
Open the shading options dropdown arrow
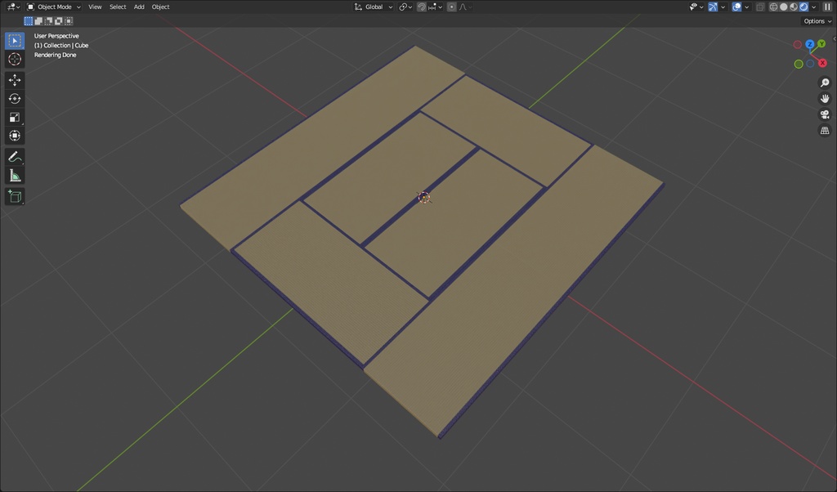tap(814, 7)
